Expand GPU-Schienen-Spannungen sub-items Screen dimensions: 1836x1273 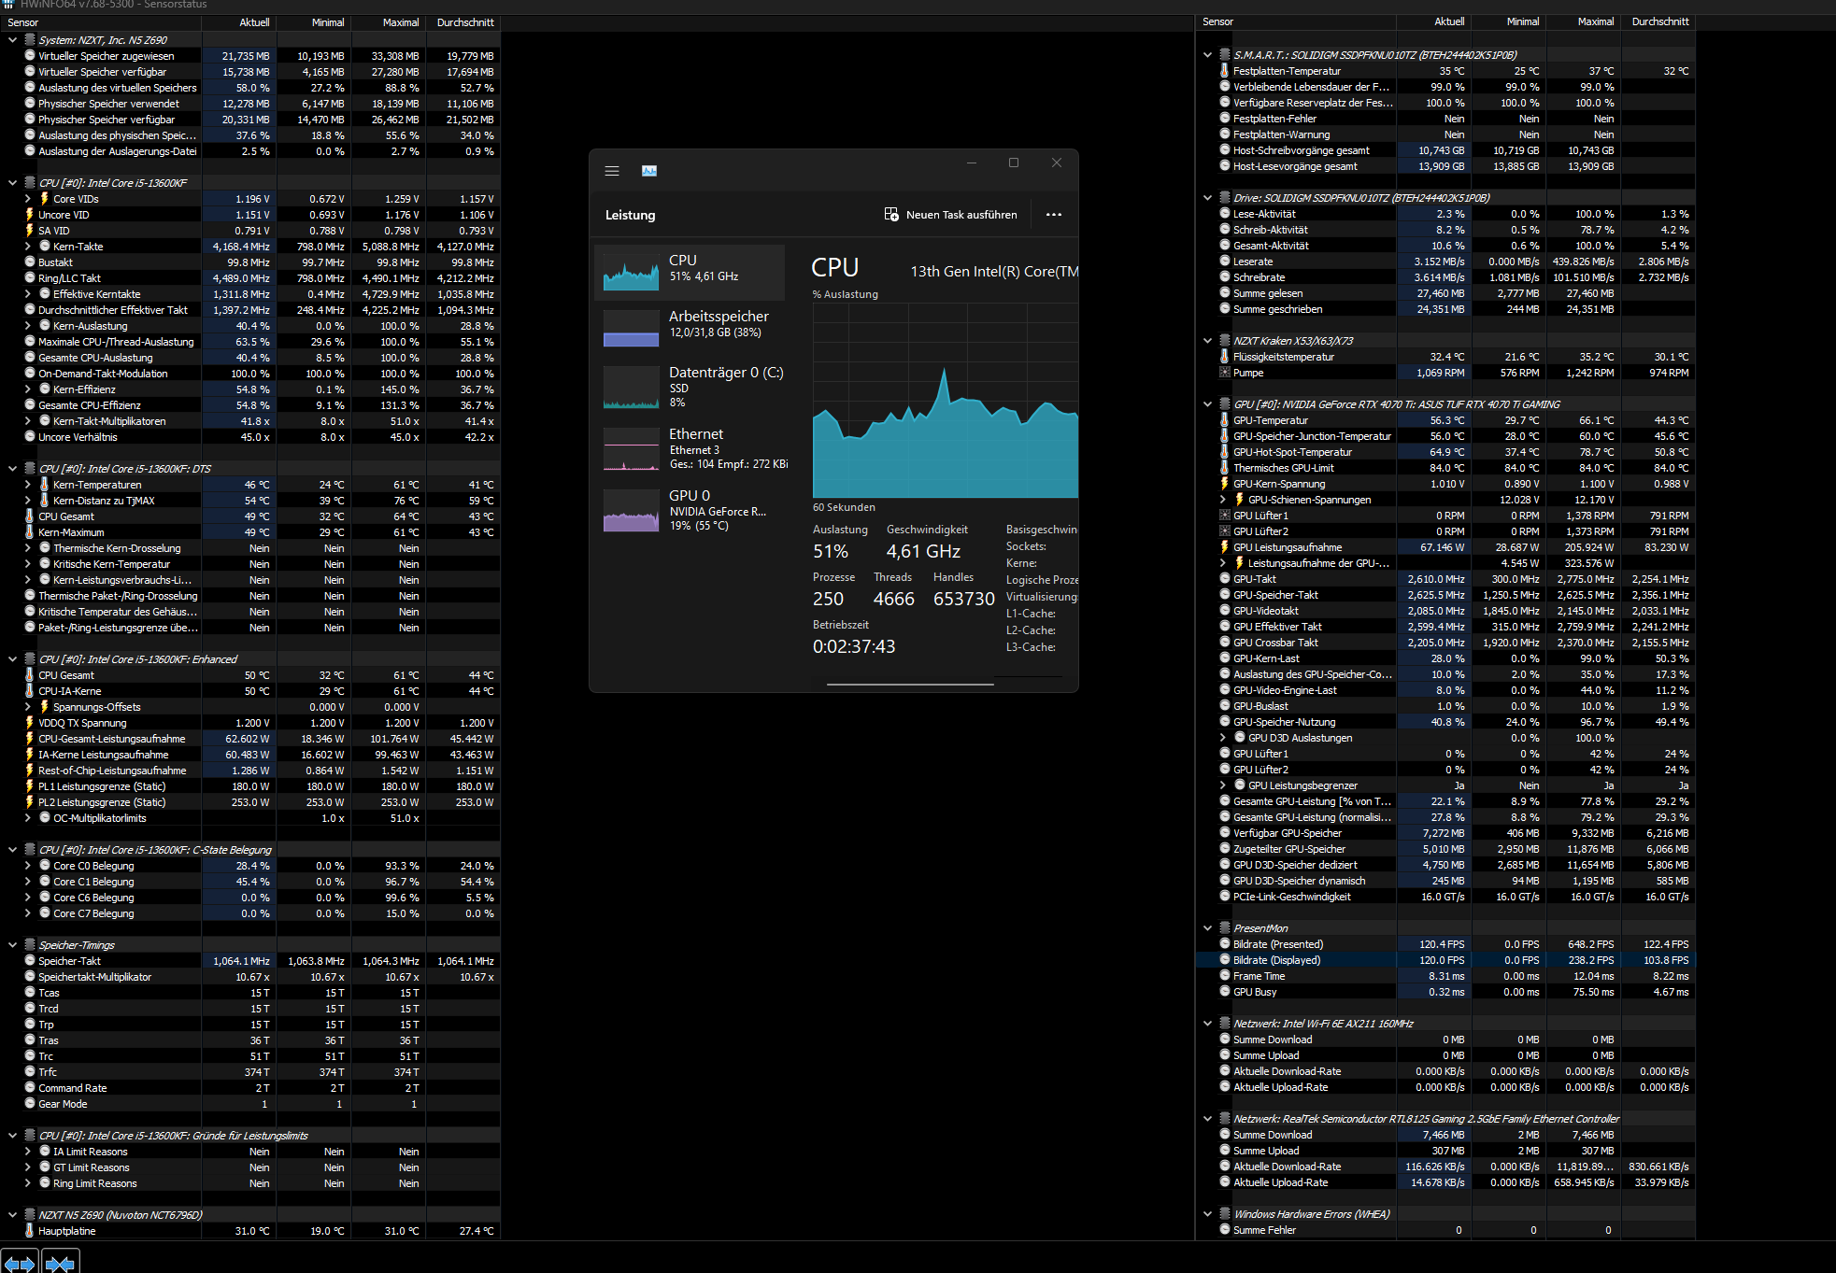coord(1222,500)
